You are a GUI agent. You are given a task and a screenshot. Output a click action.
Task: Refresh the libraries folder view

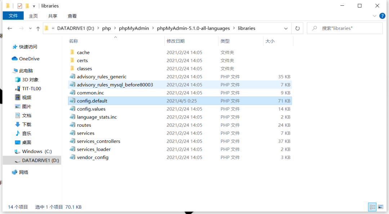pyautogui.click(x=298, y=28)
